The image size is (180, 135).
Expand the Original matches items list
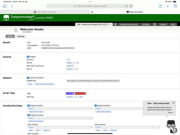coord(119,109)
